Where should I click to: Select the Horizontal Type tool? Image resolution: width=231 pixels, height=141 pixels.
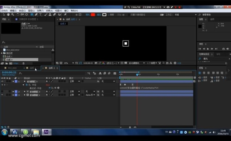click(40, 15)
